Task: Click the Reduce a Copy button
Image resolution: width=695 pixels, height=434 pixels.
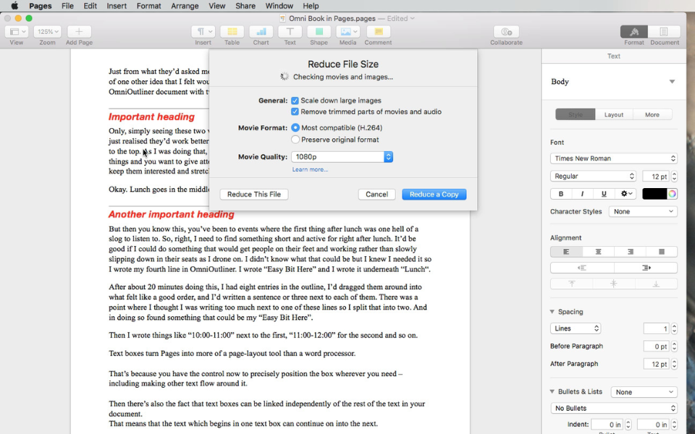Action: (x=434, y=195)
